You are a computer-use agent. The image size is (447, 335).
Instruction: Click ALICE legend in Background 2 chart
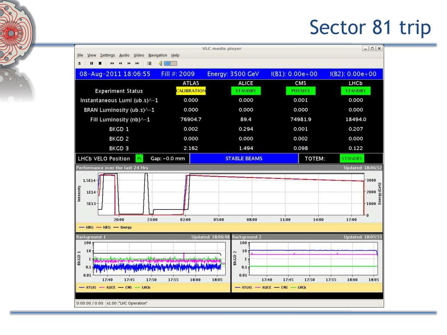coord(263,287)
